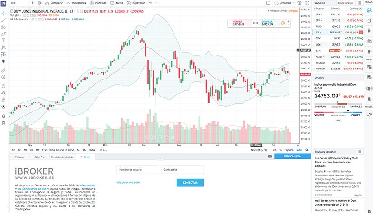Click the back arrow icon in left toolbar

[x=4, y=61]
